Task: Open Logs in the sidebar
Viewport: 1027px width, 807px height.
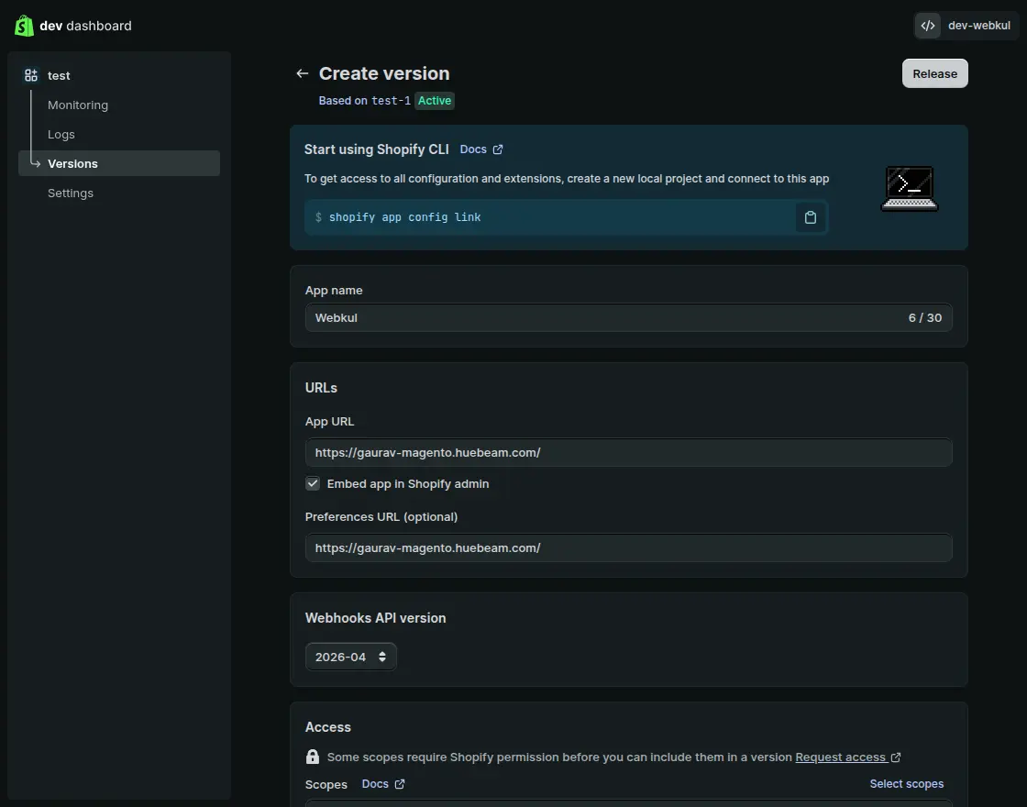Action: click(x=61, y=134)
